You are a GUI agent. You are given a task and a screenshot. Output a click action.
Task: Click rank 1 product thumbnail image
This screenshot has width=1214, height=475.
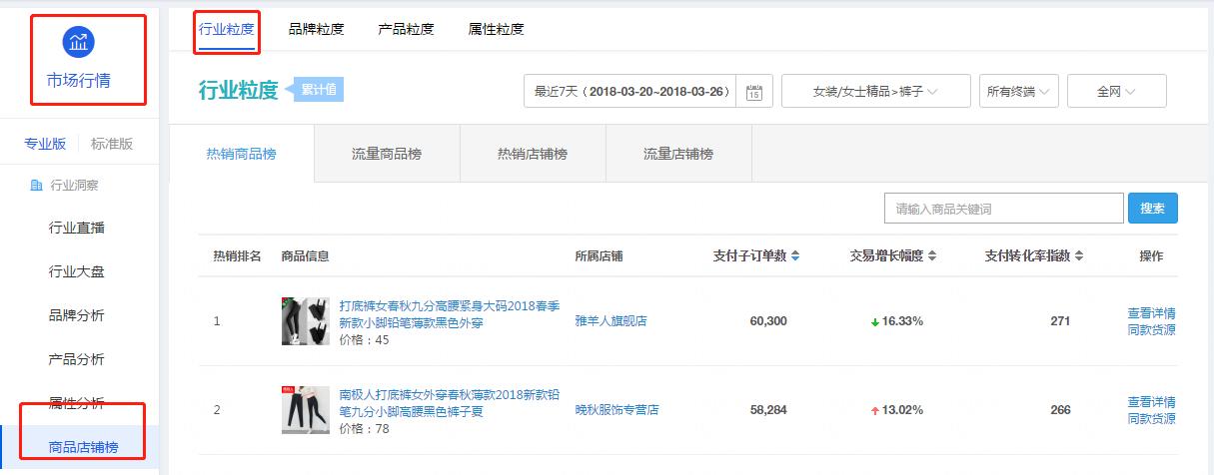tap(306, 321)
